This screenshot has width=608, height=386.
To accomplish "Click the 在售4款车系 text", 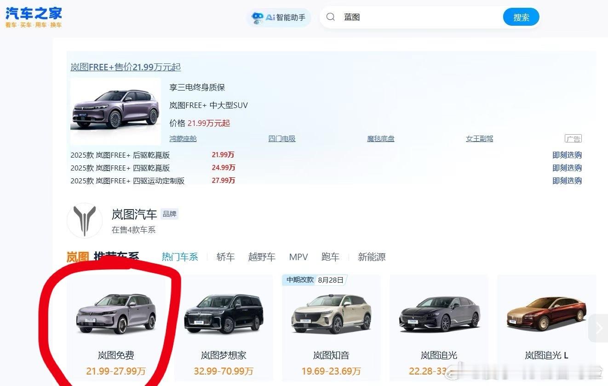I will point(134,230).
